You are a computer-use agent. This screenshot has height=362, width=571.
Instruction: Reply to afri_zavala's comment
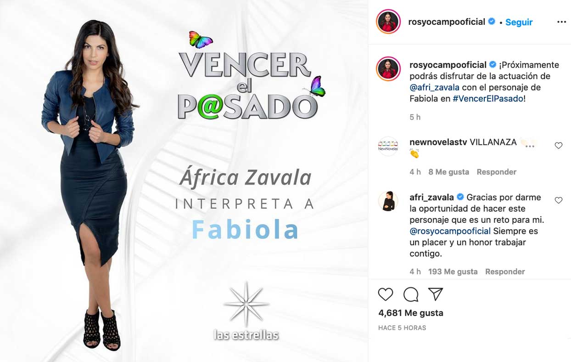pos(505,271)
